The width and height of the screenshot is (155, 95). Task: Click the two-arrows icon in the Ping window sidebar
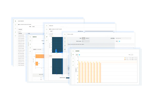tap(65, 49)
